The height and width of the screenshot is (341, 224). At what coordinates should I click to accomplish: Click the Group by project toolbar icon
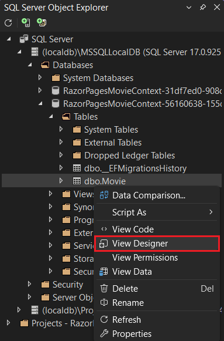pyautogui.click(x=42, y=23)
